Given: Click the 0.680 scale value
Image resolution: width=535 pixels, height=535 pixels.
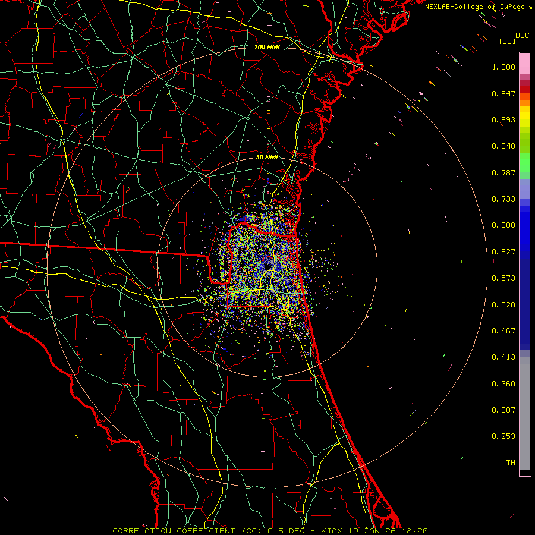Looking at the screenshot, I should (503, 225).
